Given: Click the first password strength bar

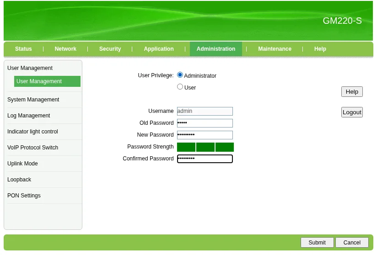Looking at the screenshot, I should tap(186, 147).
